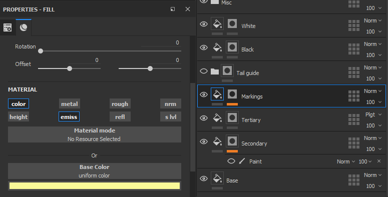Close the Properties Fill panel
The image size is (388, 197).
click(188, 9)
